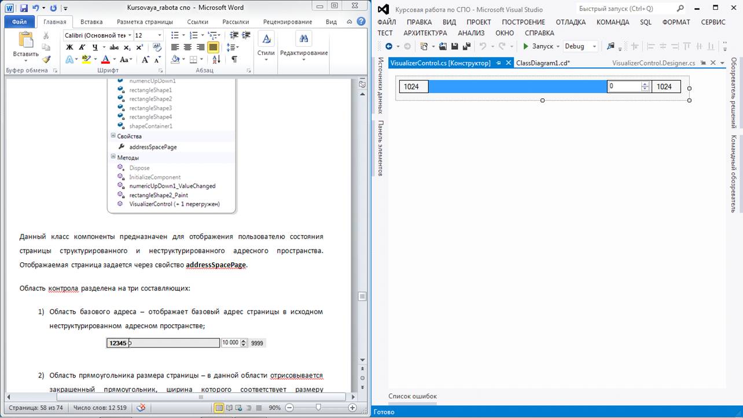
Task: Click the zoom slider in Word status bar
Action: [x=318, y=408]
